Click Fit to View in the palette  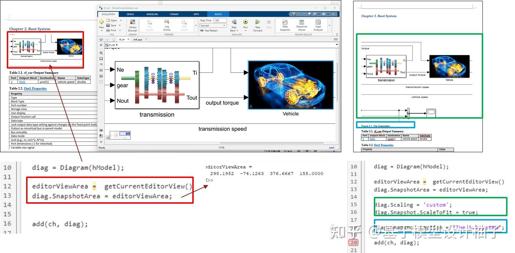(101, 59)
